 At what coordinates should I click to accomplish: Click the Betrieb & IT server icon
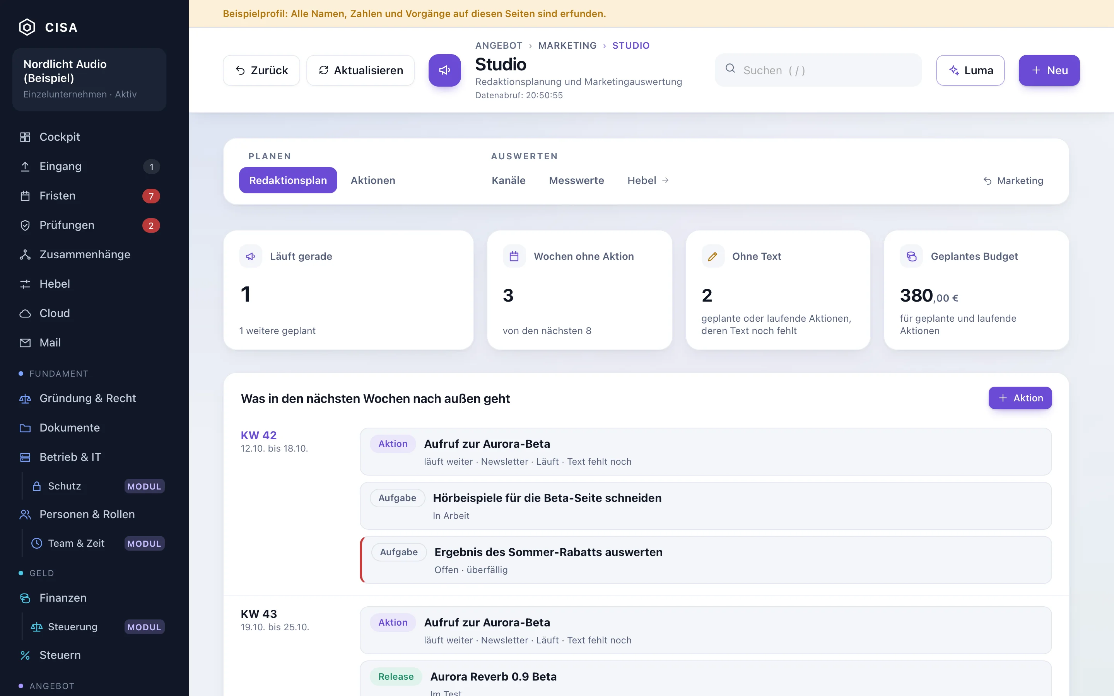tap(25, 457)
